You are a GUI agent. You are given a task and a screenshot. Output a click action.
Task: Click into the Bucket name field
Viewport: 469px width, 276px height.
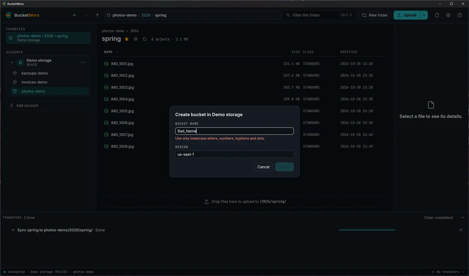(234, 131)
